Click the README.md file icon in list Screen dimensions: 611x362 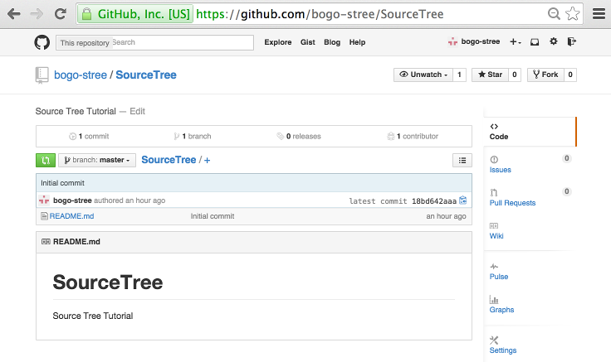(45, 216)
